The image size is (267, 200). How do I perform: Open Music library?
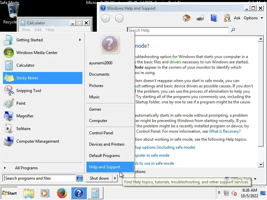click(x=110, y=97)
